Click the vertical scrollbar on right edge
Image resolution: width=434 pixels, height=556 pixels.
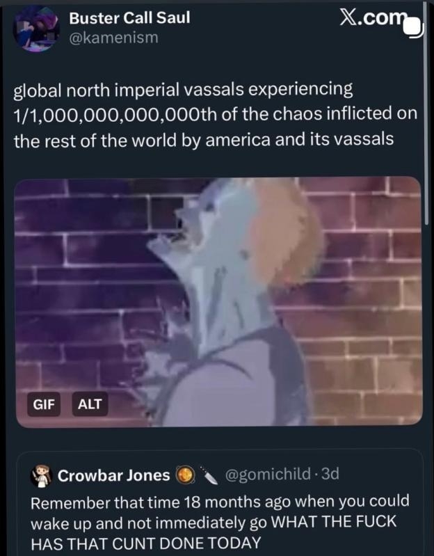point(426,113)
